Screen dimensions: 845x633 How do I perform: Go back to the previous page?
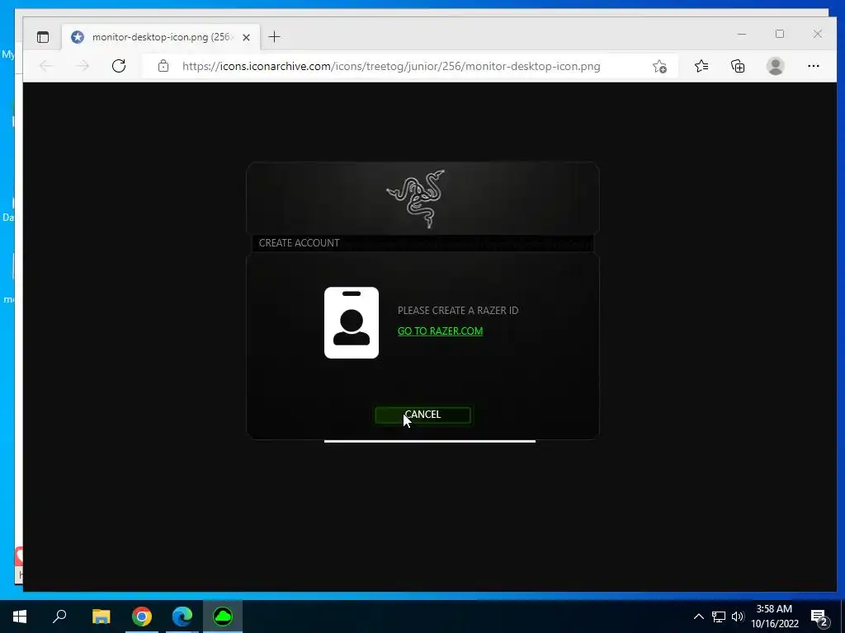46,66
